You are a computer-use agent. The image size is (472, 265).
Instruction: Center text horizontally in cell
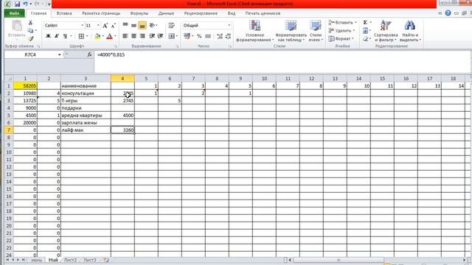point(133,36)
